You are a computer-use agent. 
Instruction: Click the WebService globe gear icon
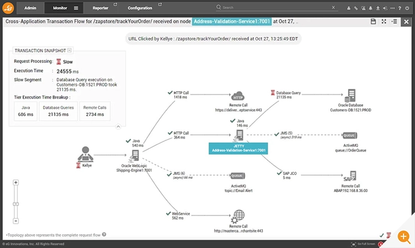[238, 217]
